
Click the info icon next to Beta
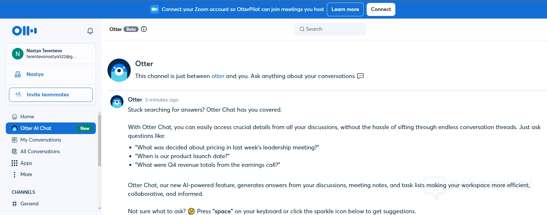pyautogui.click(x=144, y=29)
